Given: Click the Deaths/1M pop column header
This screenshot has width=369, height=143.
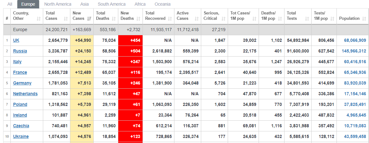Looking at the screenshot, I should (268, 16).
